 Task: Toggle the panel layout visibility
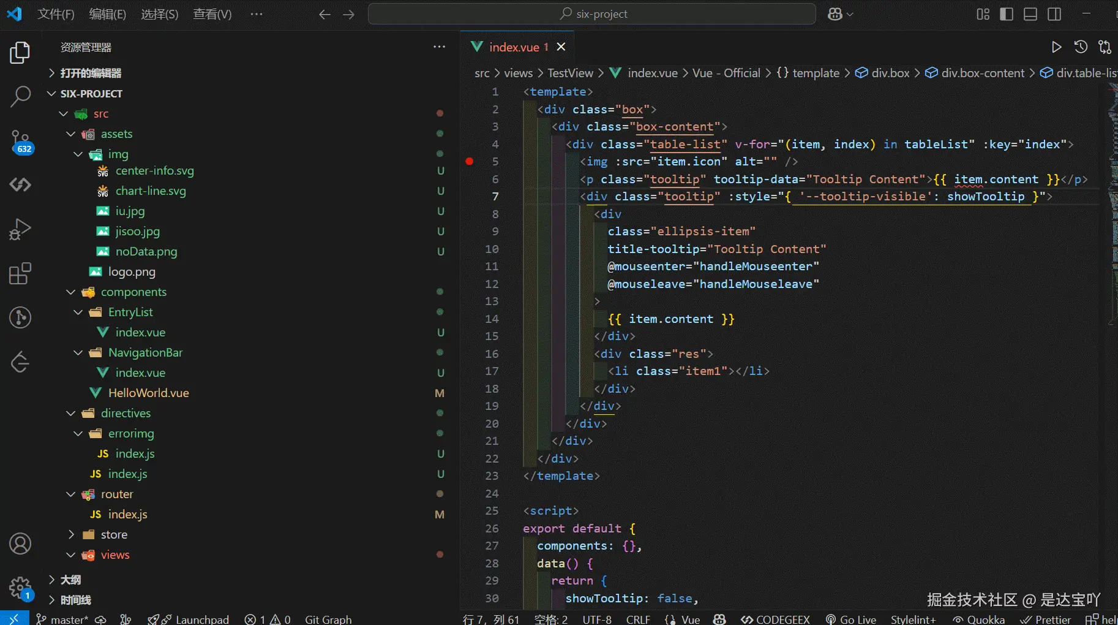click(1030, 14)
